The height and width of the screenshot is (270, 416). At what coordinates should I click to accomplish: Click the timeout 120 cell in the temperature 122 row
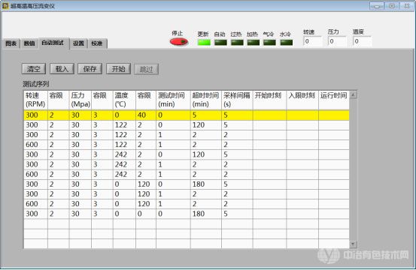[x=206, y=125]
